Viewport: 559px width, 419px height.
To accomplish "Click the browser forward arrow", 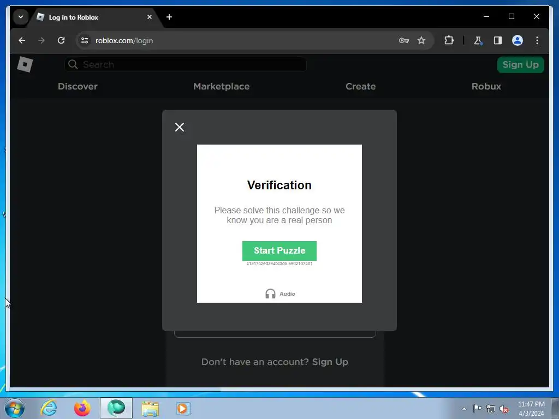I will click(41, 40).
